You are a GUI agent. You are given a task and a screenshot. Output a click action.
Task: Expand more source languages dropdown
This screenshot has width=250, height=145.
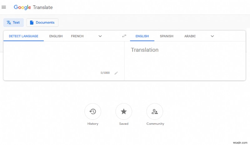point(100,36)
